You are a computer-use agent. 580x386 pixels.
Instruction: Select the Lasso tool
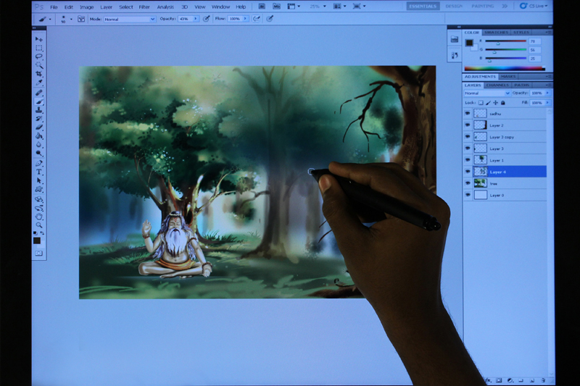[39, 56]
